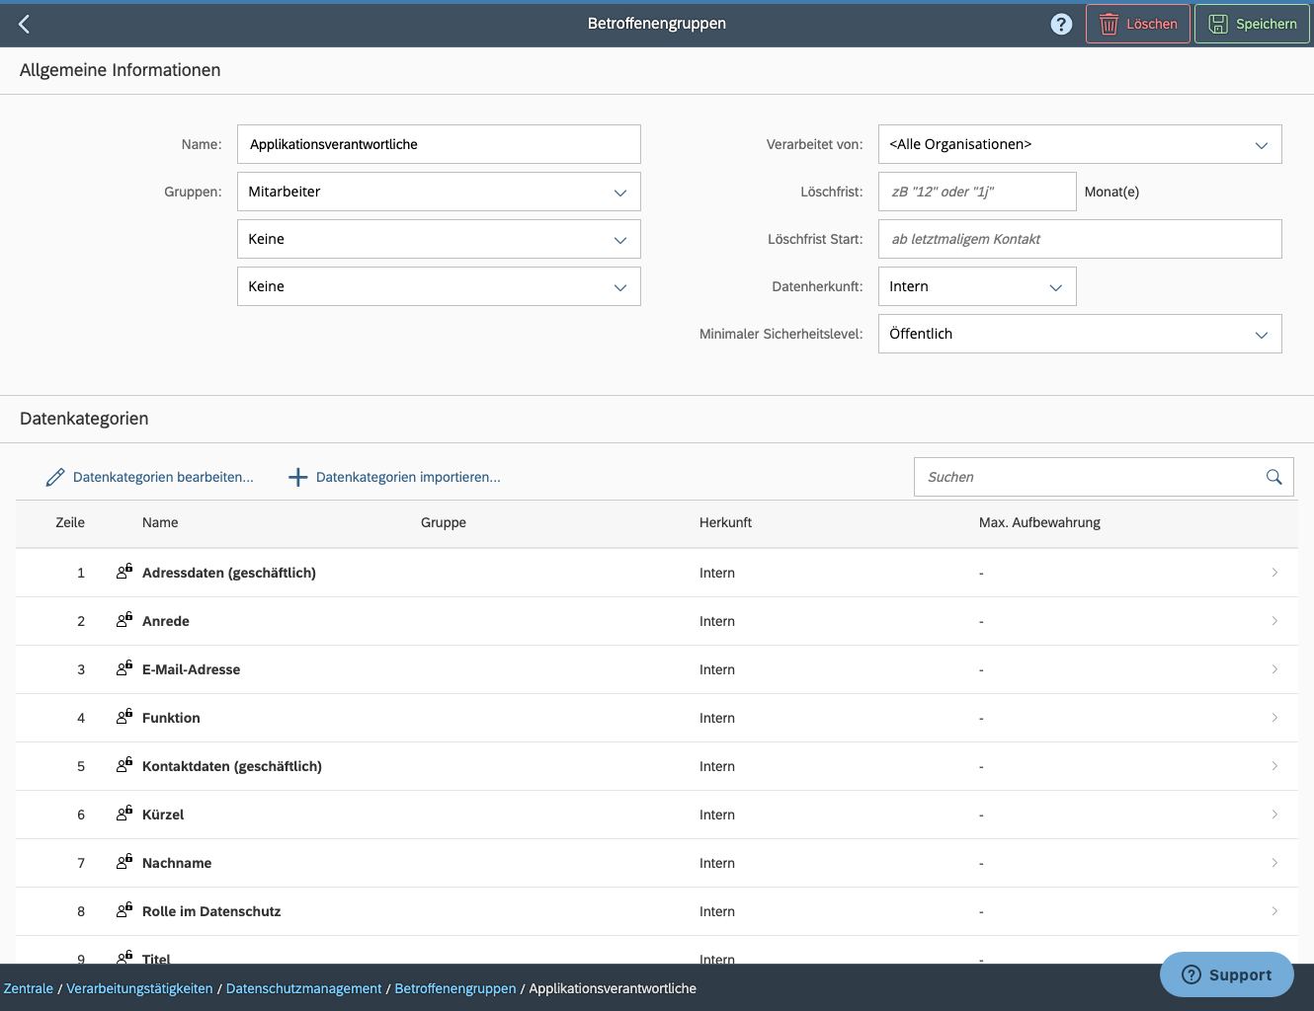Screen dimensions: 1314x1011
Task: Expand details for the Nachname row
Action: [1274, 862]
